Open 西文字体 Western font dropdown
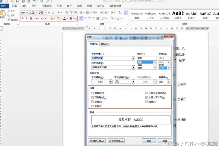219x146 pixels. (133, 68)
